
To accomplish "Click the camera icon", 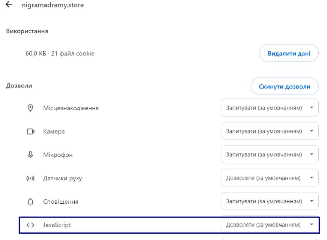I will [x=31, y=132].
